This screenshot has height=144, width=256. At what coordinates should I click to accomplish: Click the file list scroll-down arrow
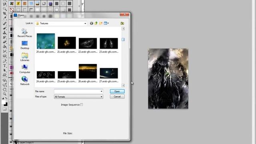click(123, 85)
